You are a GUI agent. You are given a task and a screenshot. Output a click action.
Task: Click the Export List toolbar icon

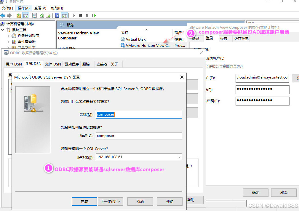48,15
